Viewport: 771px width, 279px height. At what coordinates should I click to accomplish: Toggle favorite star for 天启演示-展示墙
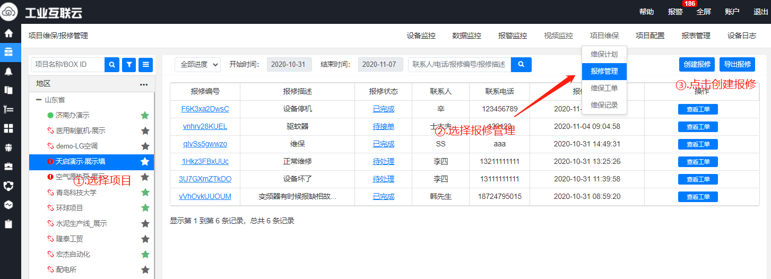(145, 161)
